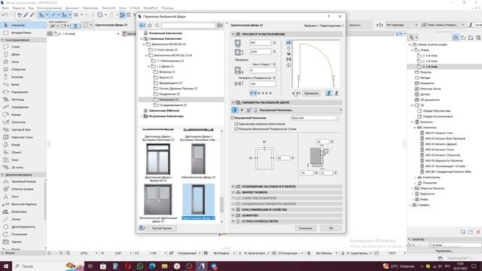Open the Простой casing type dropdown
The image size is (482, 271).
coord(315,118)
